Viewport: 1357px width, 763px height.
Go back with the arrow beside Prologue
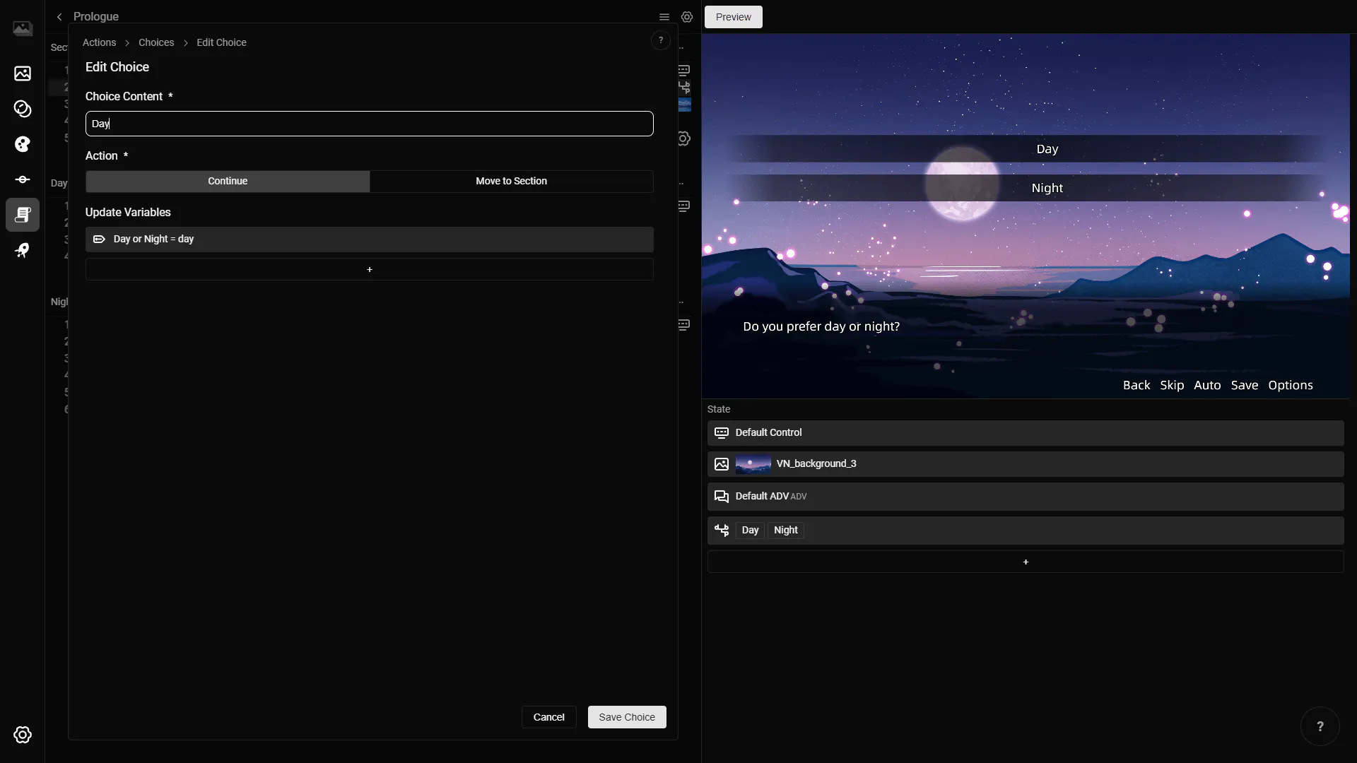click(59, 17)
